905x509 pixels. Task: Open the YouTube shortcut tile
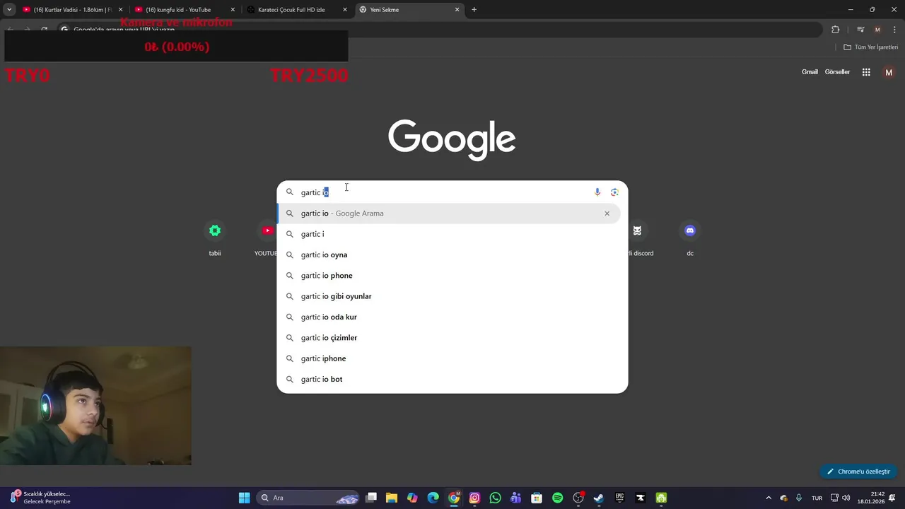pos(267,239)
